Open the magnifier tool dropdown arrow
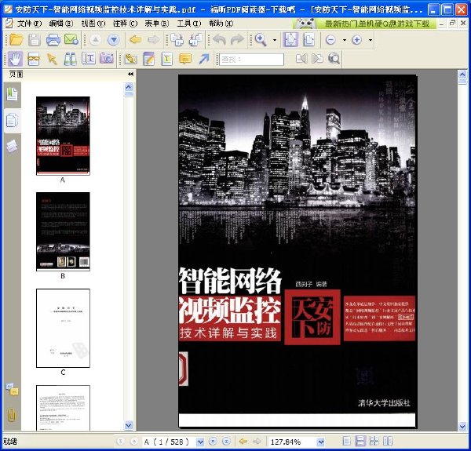The image size is (471, 451). coord(275,39)
